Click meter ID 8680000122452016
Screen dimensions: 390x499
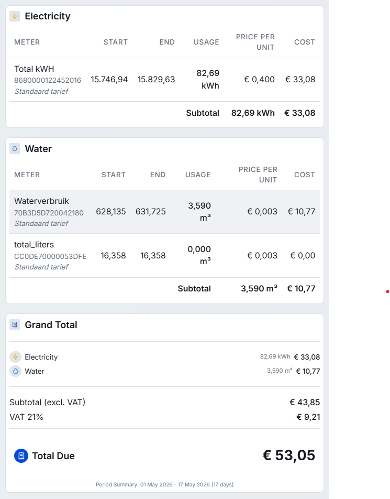pyautogui.click(x=48, y=80)
